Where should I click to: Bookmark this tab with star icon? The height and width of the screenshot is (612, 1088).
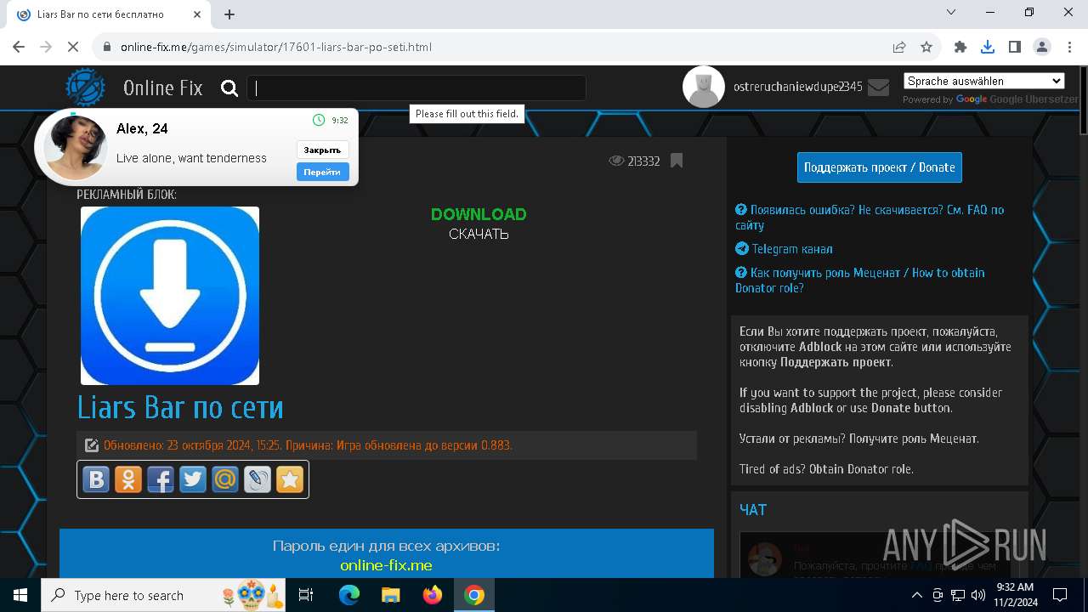(926, 47)
